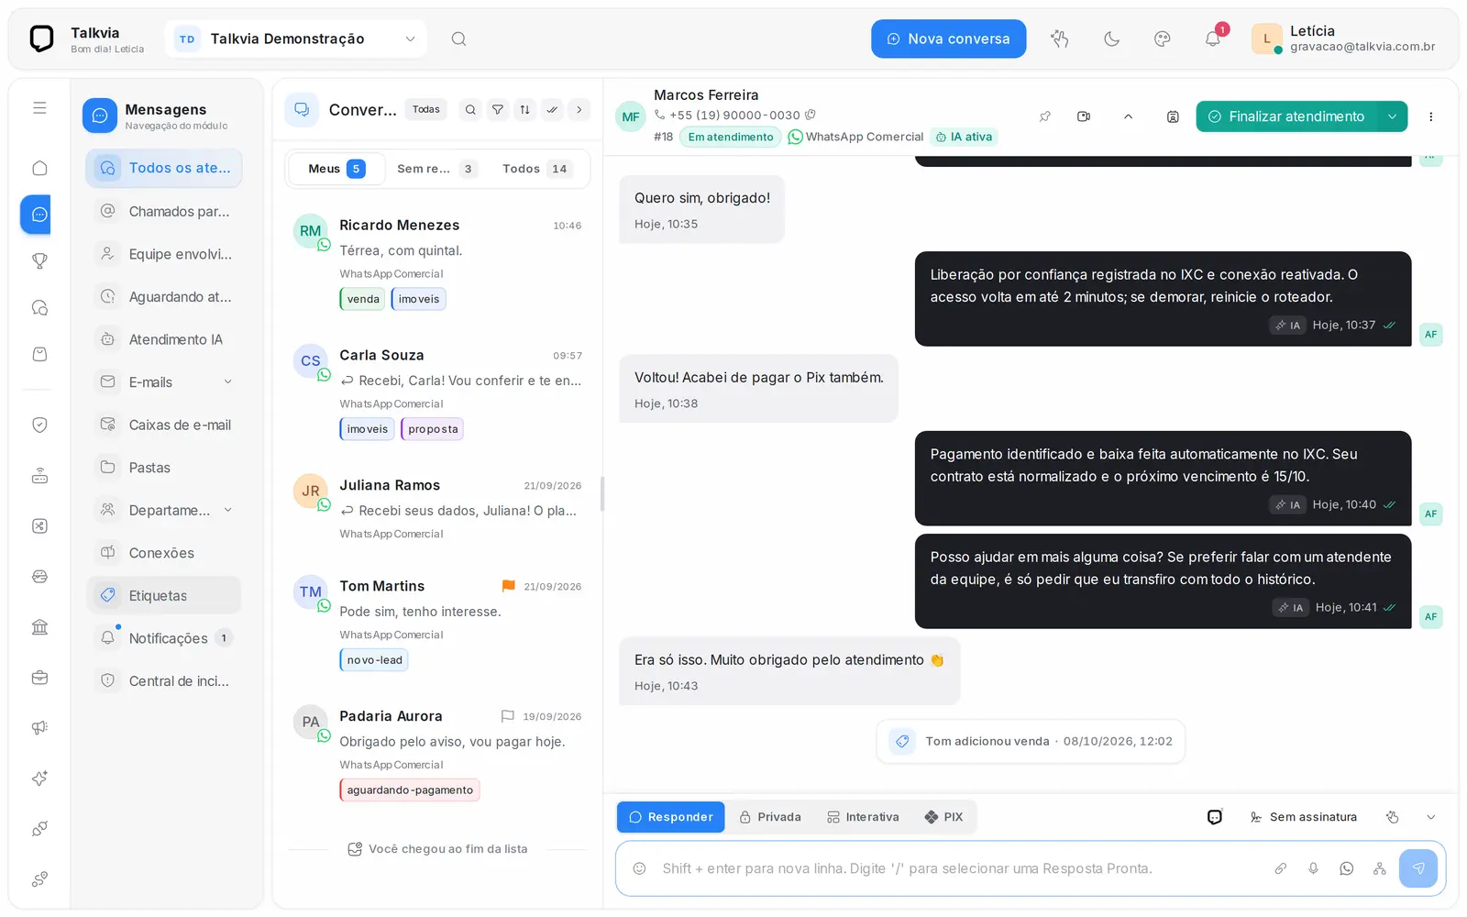Copy Marcos Ferreira's phone number
The width and height of the screenshot is (1467, 917).
coord(811,115)
